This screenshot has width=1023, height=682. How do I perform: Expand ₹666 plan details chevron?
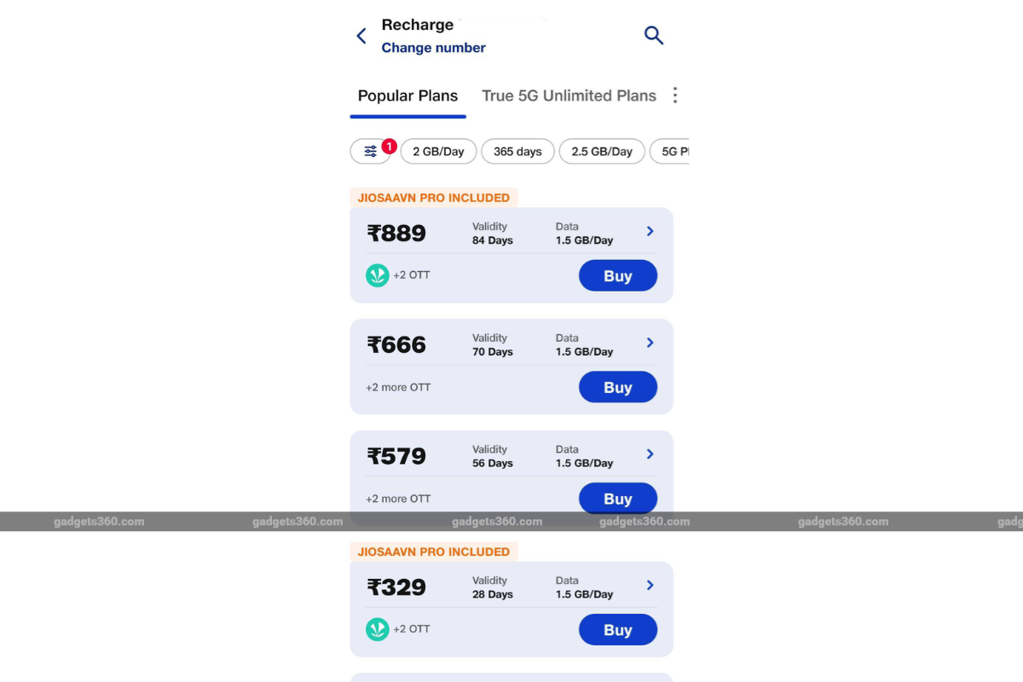pyautogui.click(x=650, y=343)
